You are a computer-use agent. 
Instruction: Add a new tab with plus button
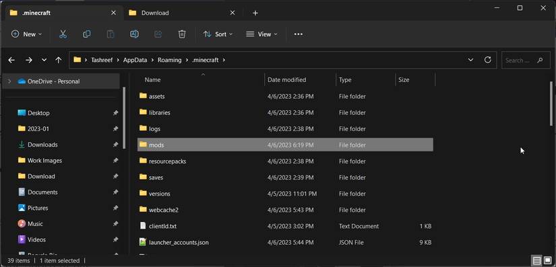point(255,13)
